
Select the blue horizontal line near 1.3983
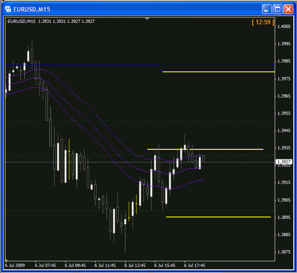coord(140,65)
